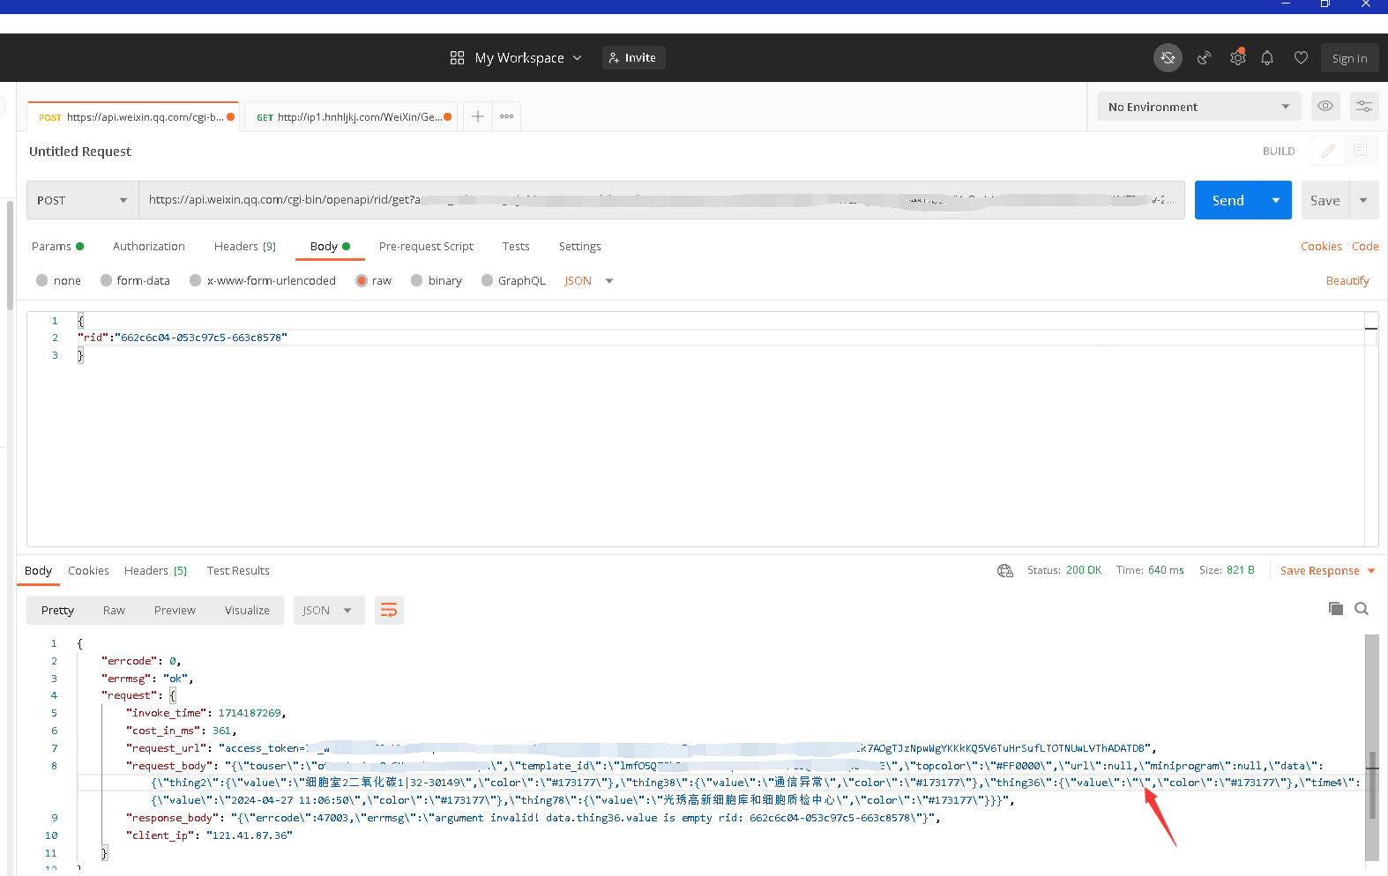The height and width of the screenshot is (876, 1388).
Task: Switch to the Params tab
Action: click(x=57, y=246)
